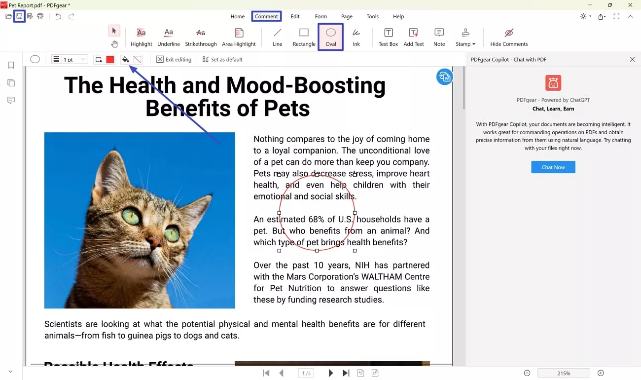Switch to the Tools tab
Image resolution: width=641 pixels, height=380 pixels.
(x=373, y=16)
